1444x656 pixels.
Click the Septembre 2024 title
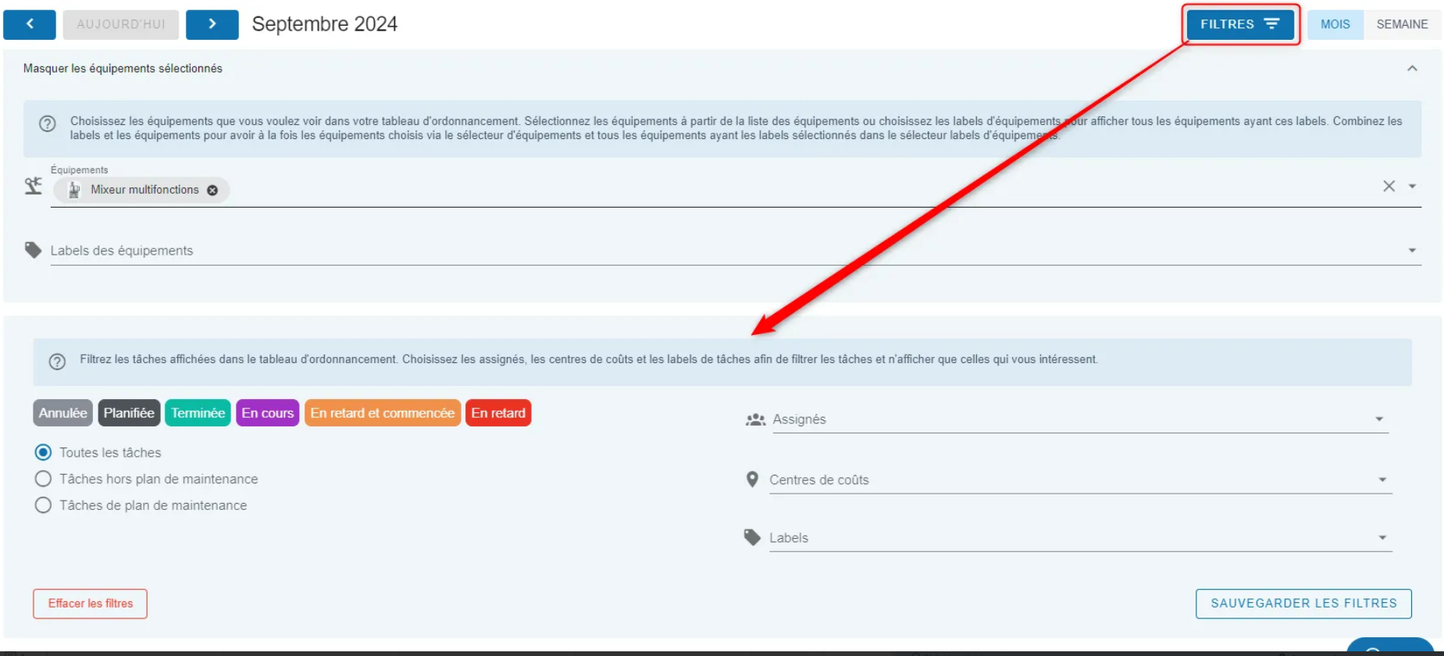(x=324, y=24)
